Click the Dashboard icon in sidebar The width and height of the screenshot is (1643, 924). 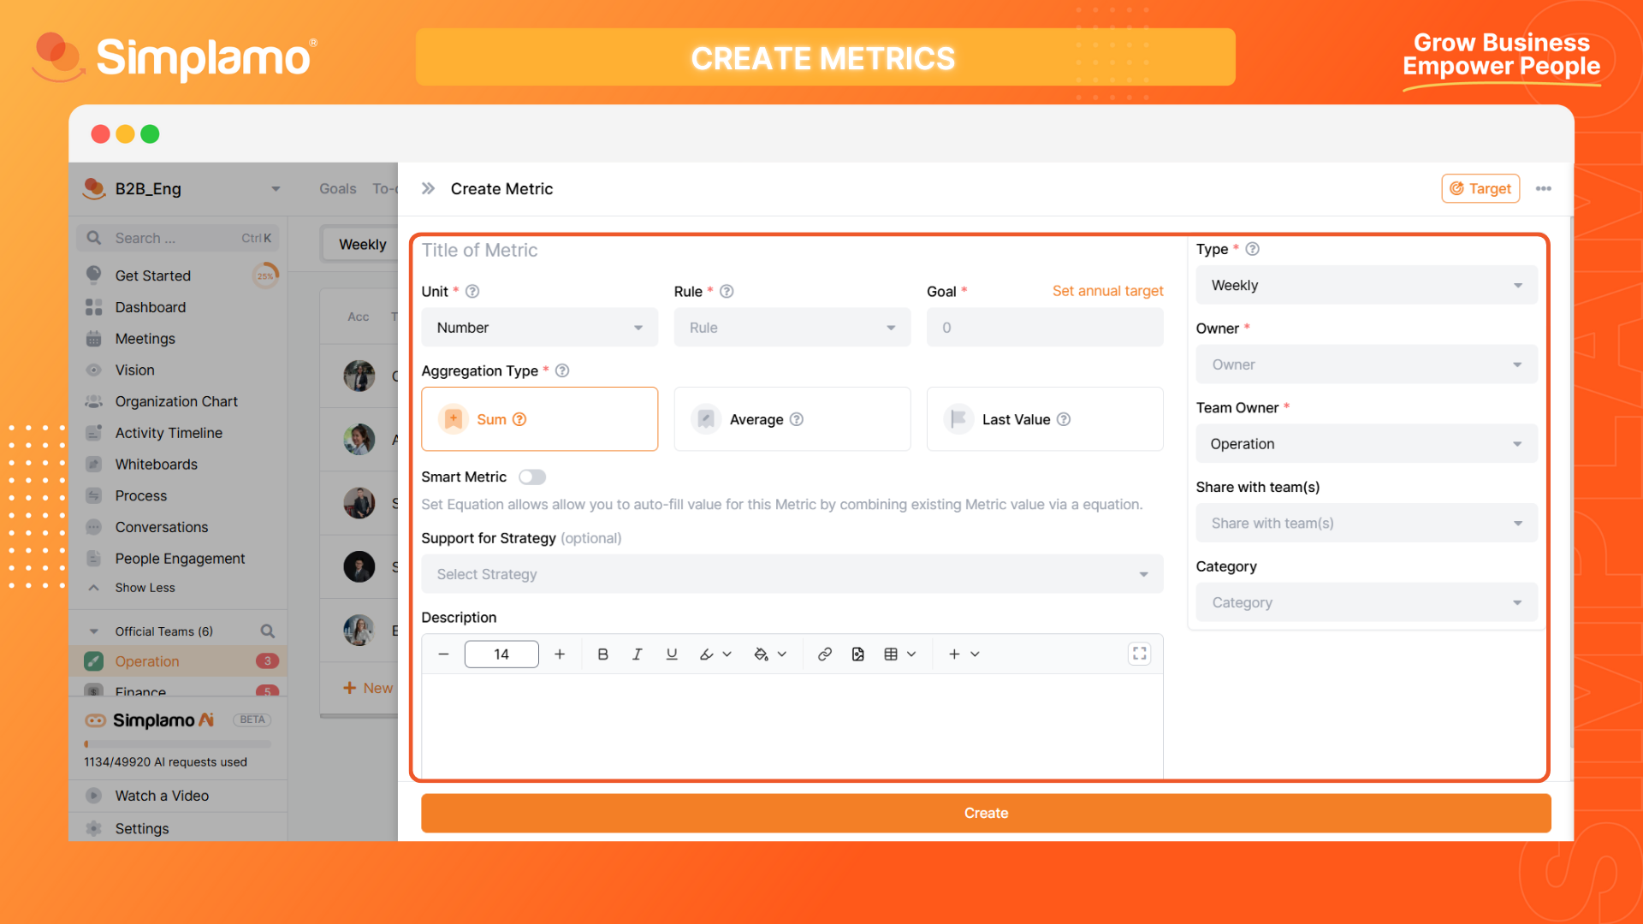tap(94, 307)
